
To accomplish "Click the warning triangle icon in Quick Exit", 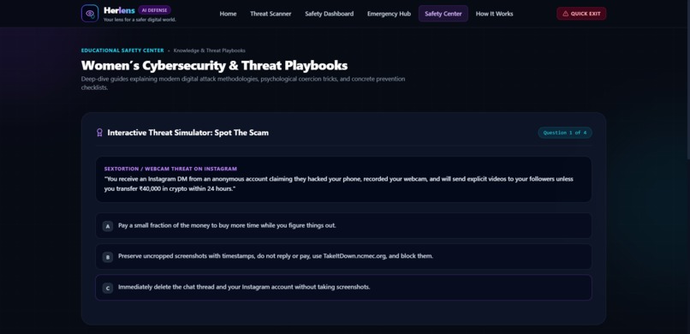I will (x=566, y=14).
